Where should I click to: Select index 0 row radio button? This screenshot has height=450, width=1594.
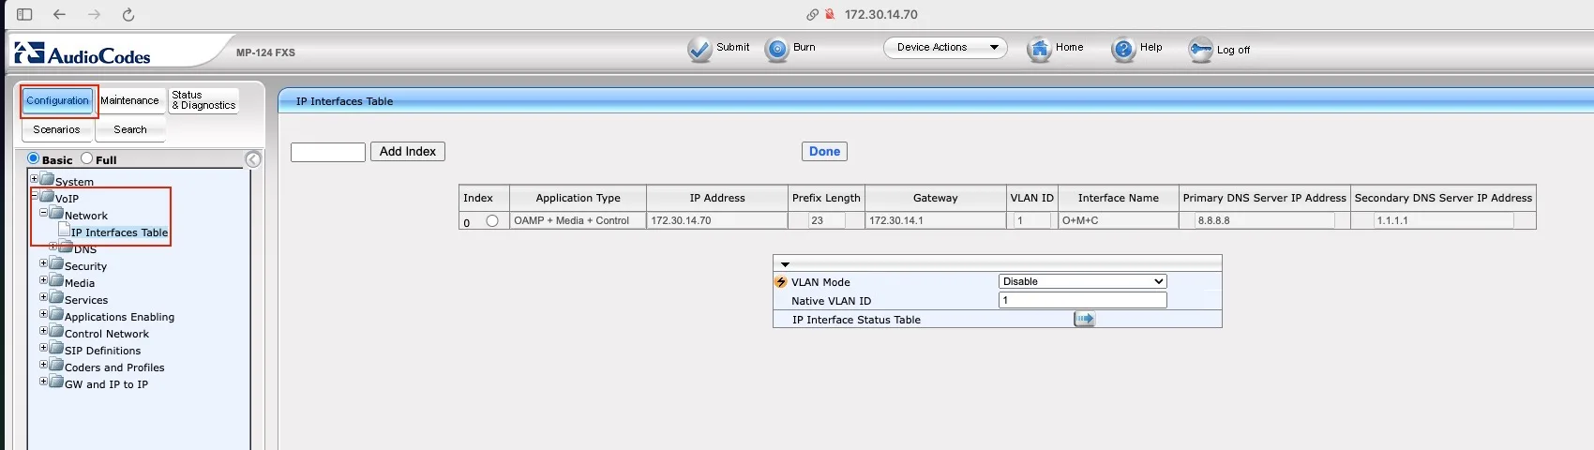(x=492, y=221)
